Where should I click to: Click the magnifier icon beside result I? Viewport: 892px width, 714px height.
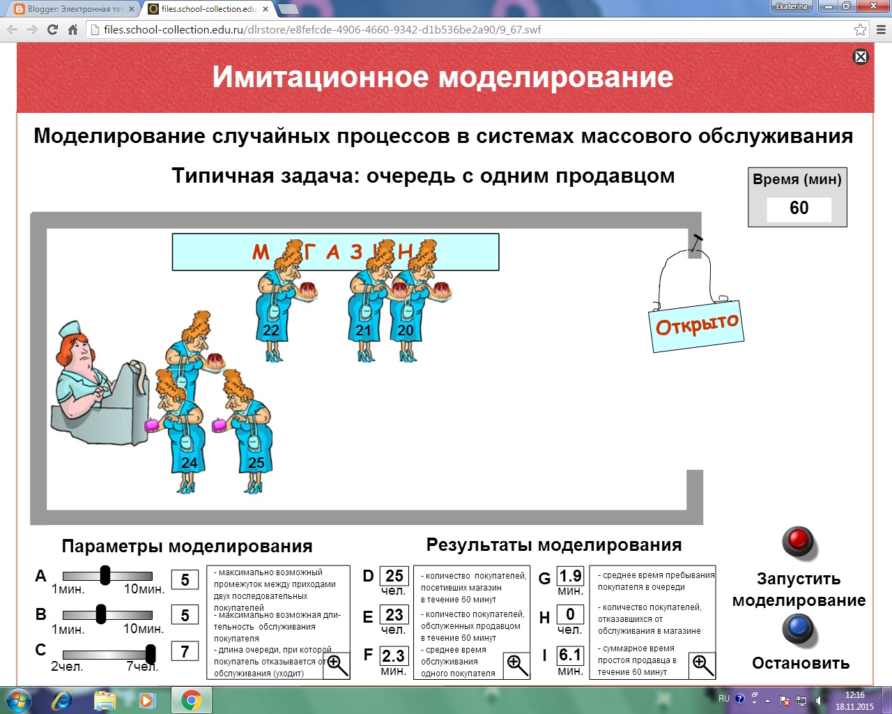703,666
